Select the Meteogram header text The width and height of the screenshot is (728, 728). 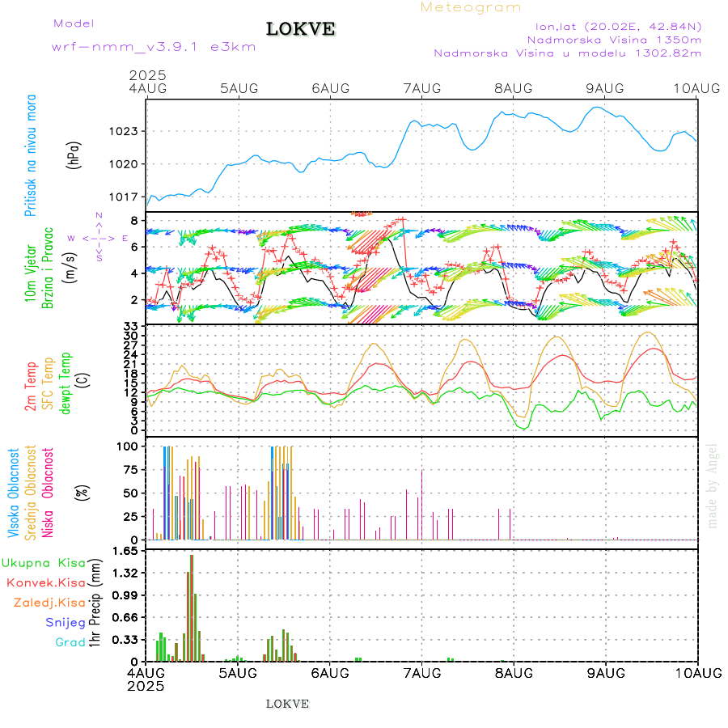pyautogui.click(x=471, y=7)
